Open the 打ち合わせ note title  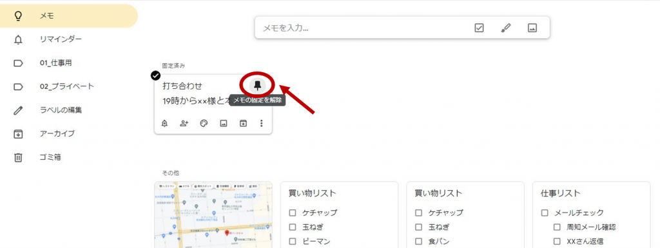click(x=182, y=86)
